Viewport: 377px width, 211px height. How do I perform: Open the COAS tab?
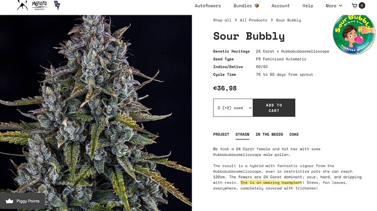[x=294, y=134]
